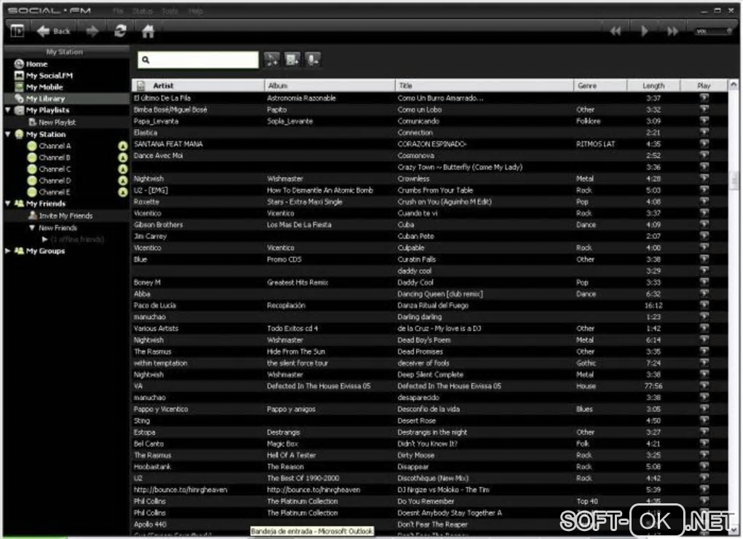743x539 pixels.
Task: Select Channel A in My Station
Action: [55, 146]
